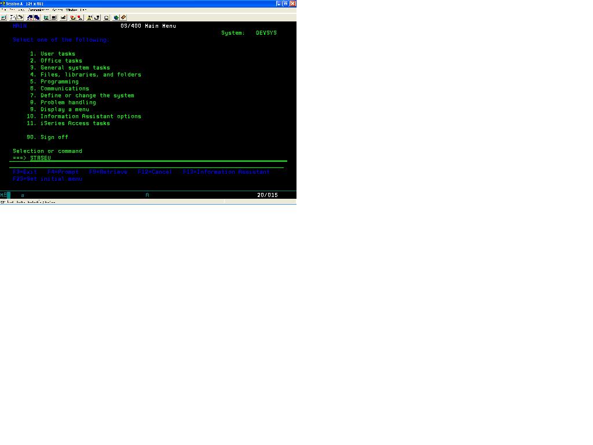Open the Color Mapping tool

tap(54, 17)
